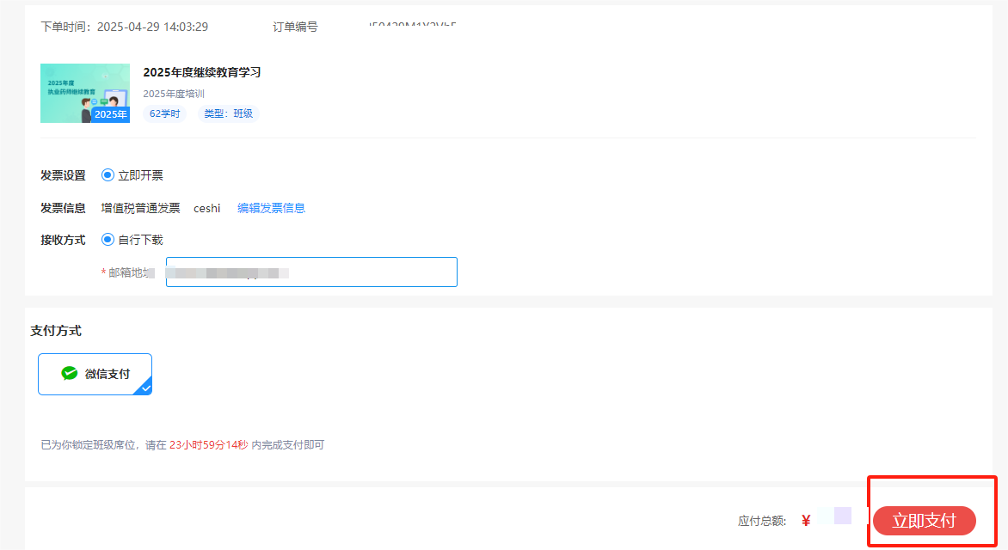Click the course thumbnail image

pos(84,93)
